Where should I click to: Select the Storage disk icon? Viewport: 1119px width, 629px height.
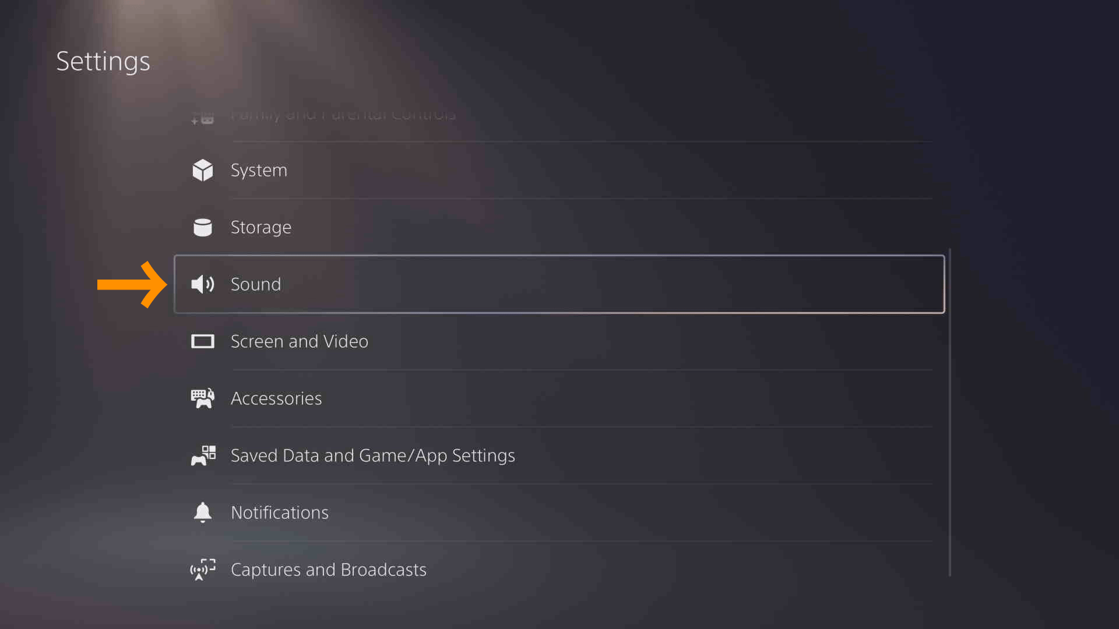click(202, 227)
